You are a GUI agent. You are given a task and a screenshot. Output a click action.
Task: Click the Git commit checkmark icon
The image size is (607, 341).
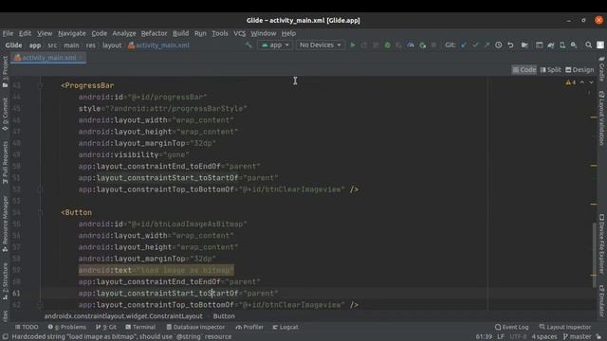(x=475, y=45)
